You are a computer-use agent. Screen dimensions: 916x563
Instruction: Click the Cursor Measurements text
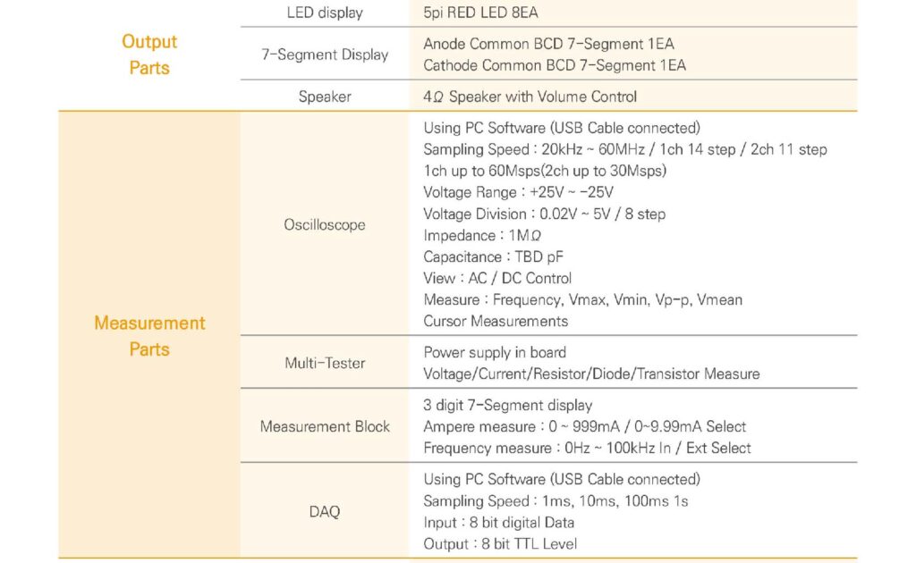pos(496,322)
